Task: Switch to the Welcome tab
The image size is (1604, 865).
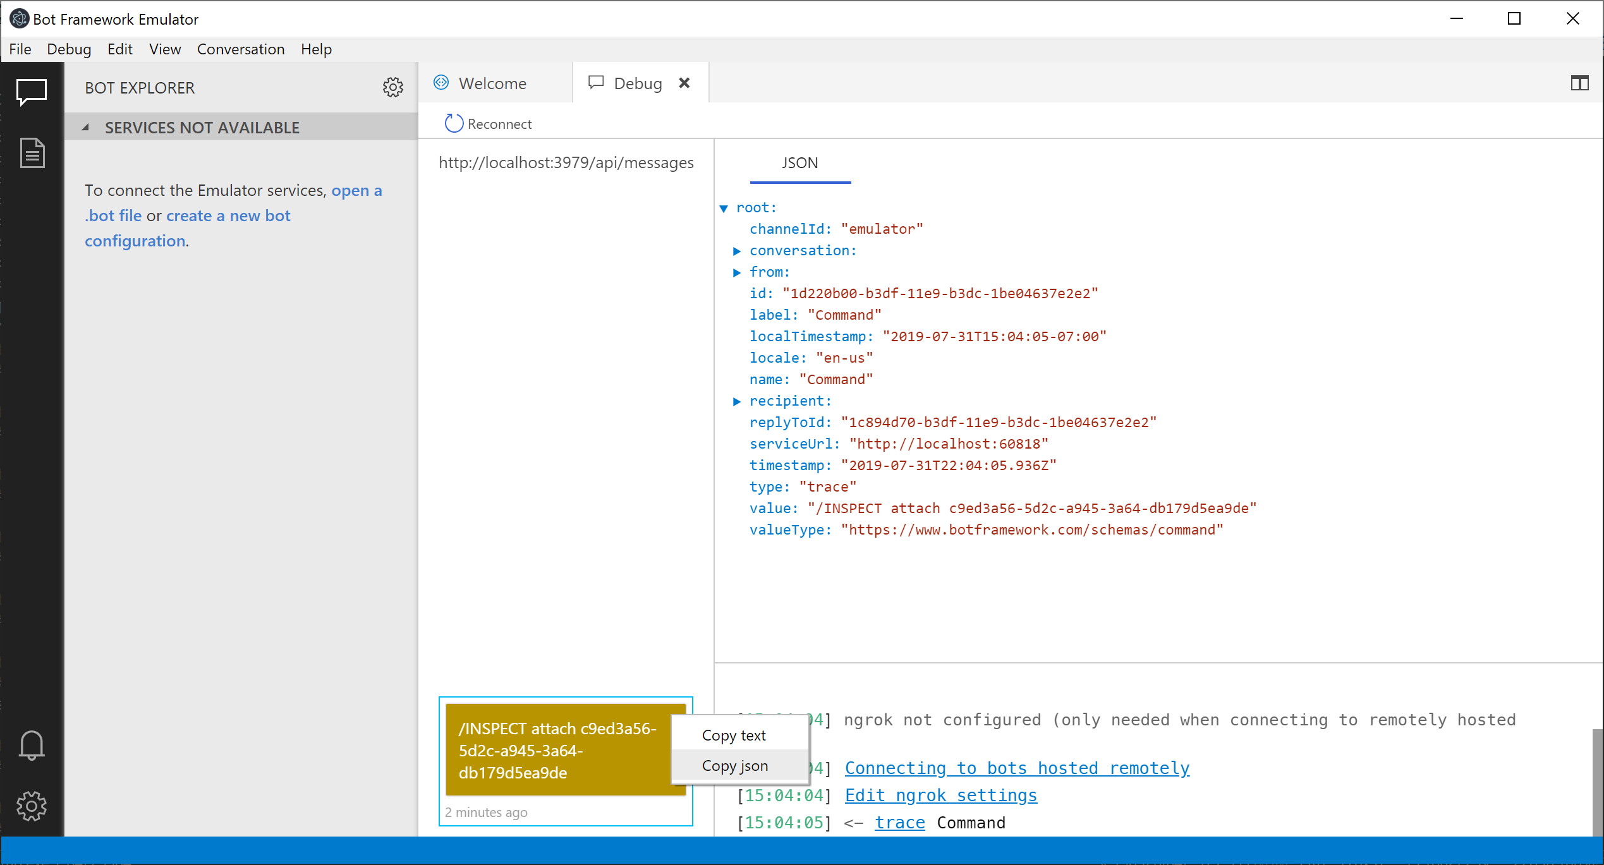Action: (x=492, y=83)
